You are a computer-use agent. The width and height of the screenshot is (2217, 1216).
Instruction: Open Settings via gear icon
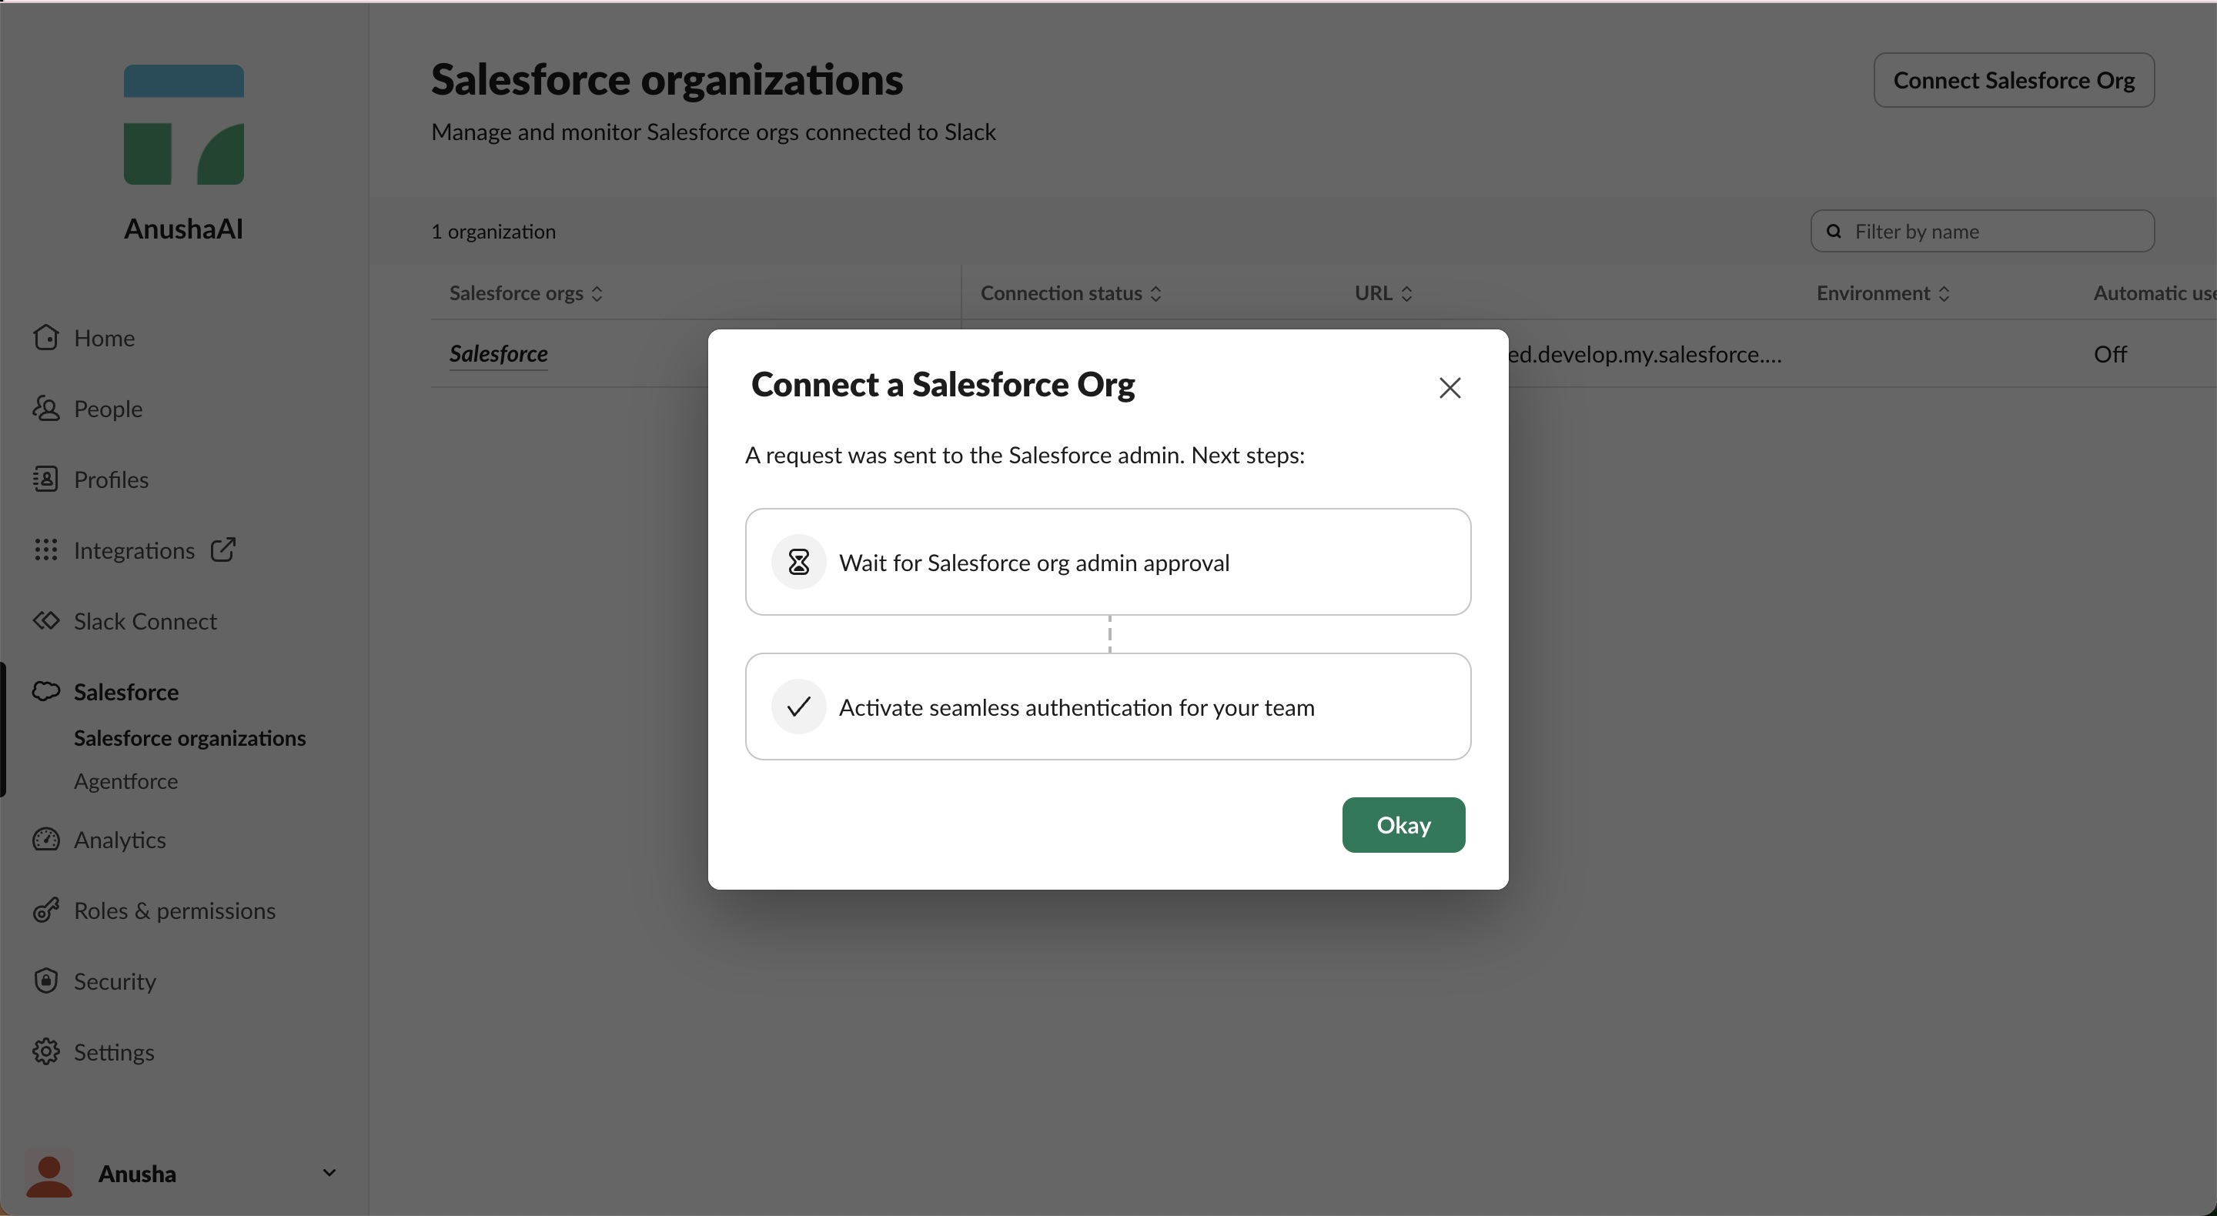pos(45,1051)
